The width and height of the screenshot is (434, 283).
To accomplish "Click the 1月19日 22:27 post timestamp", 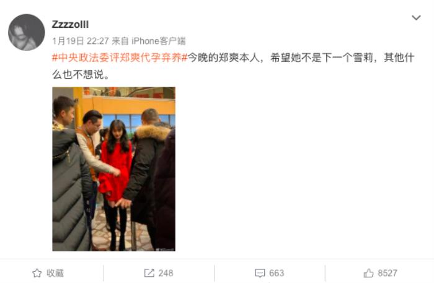I will (81, 41).
